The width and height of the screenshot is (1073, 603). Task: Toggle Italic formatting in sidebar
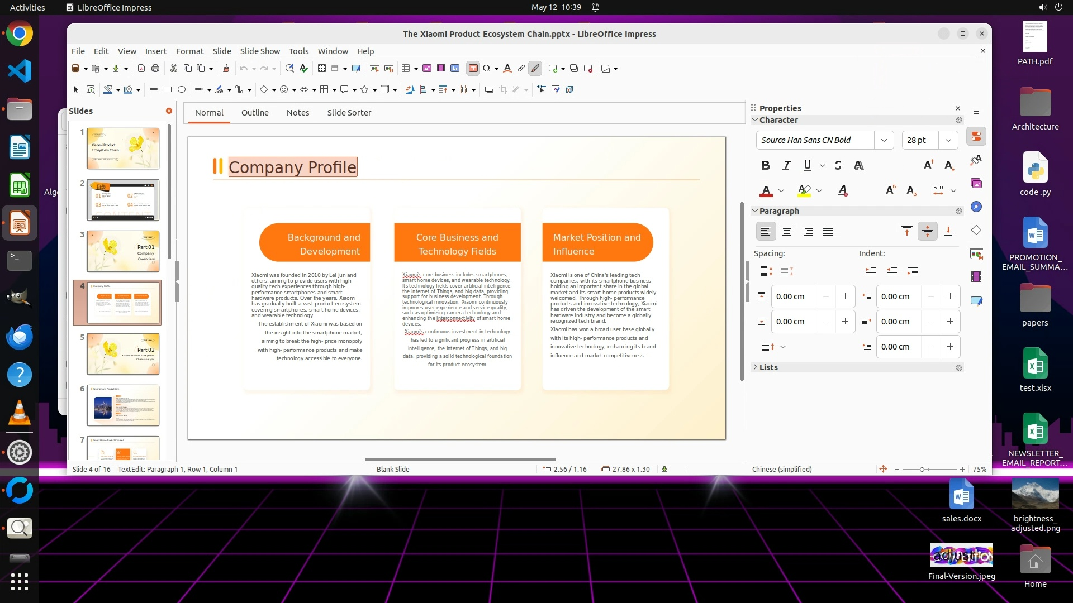click(x=787, y=165)
